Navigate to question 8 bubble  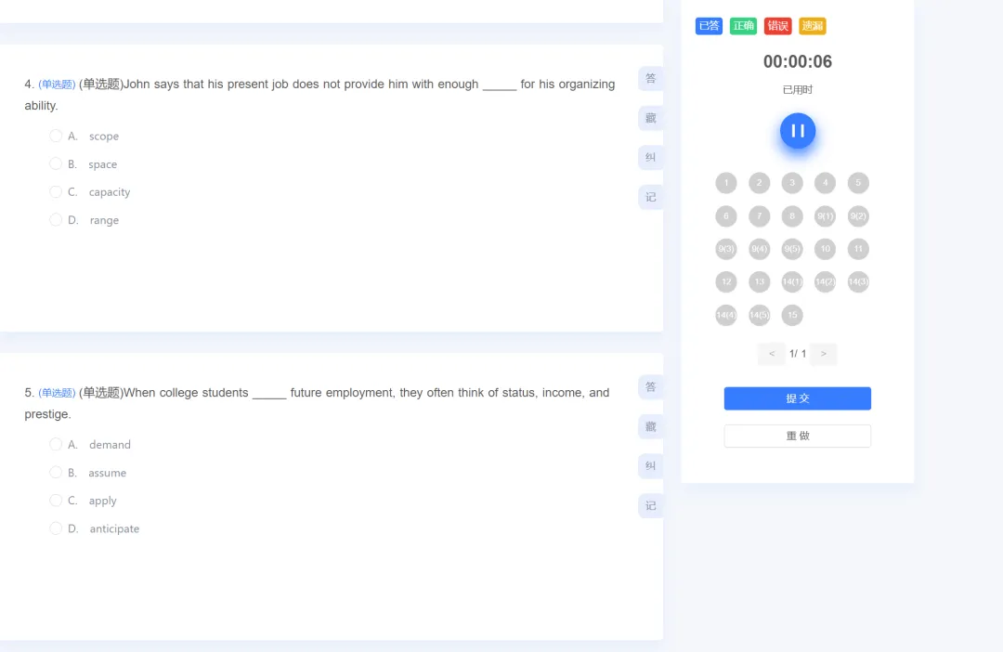click(x=792, y=216)
